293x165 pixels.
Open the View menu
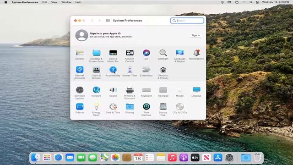pyautogui.click(x=54, y=2)
